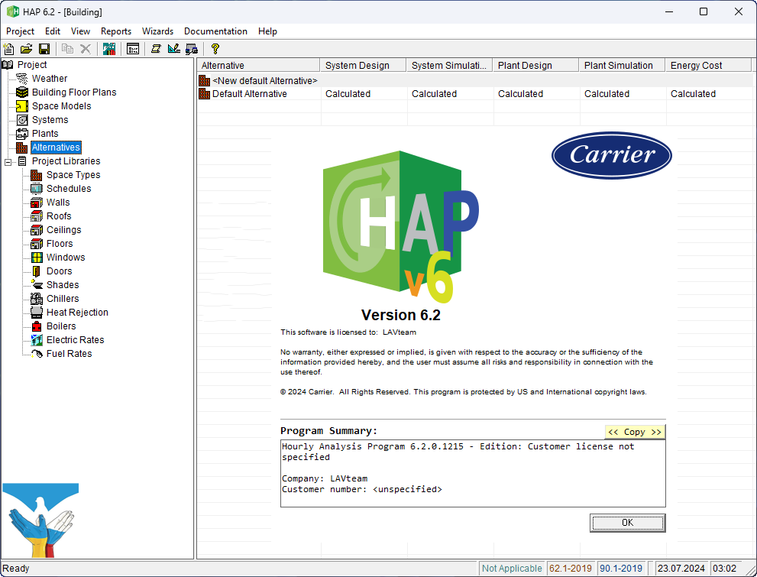Select Project Libraries tree item

click(66, 160)
